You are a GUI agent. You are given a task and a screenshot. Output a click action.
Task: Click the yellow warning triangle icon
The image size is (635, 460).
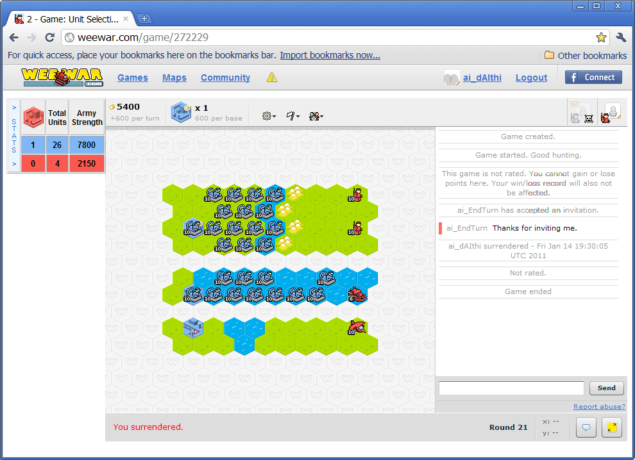pyautogui.click(x=272, y=77)
